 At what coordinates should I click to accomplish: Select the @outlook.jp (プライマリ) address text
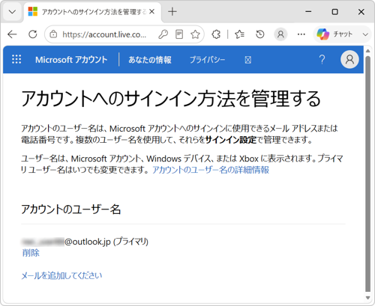pyautogui.click(x=106, y=242)
